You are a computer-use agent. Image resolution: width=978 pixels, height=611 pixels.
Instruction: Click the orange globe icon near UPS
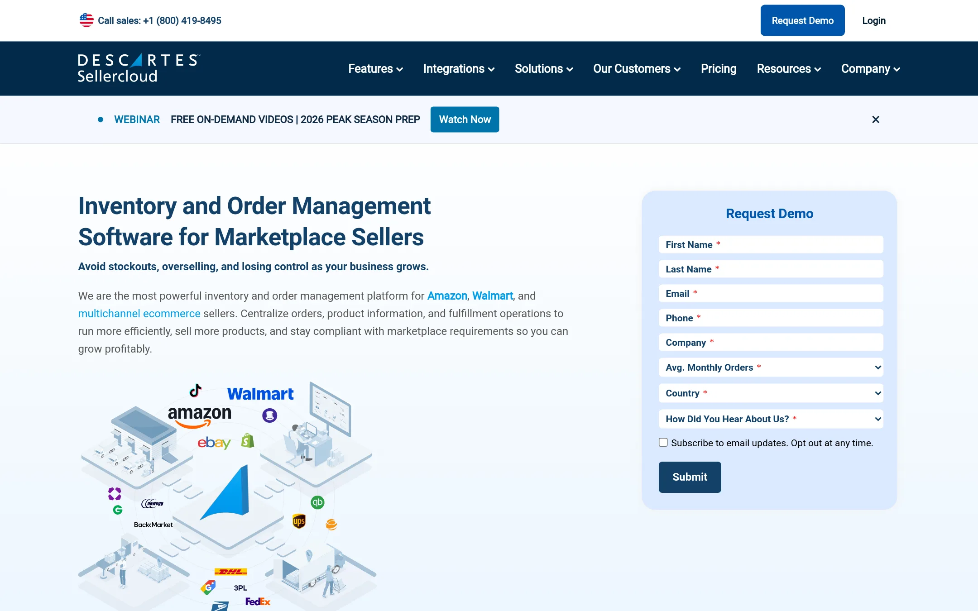tap(331, 525)
